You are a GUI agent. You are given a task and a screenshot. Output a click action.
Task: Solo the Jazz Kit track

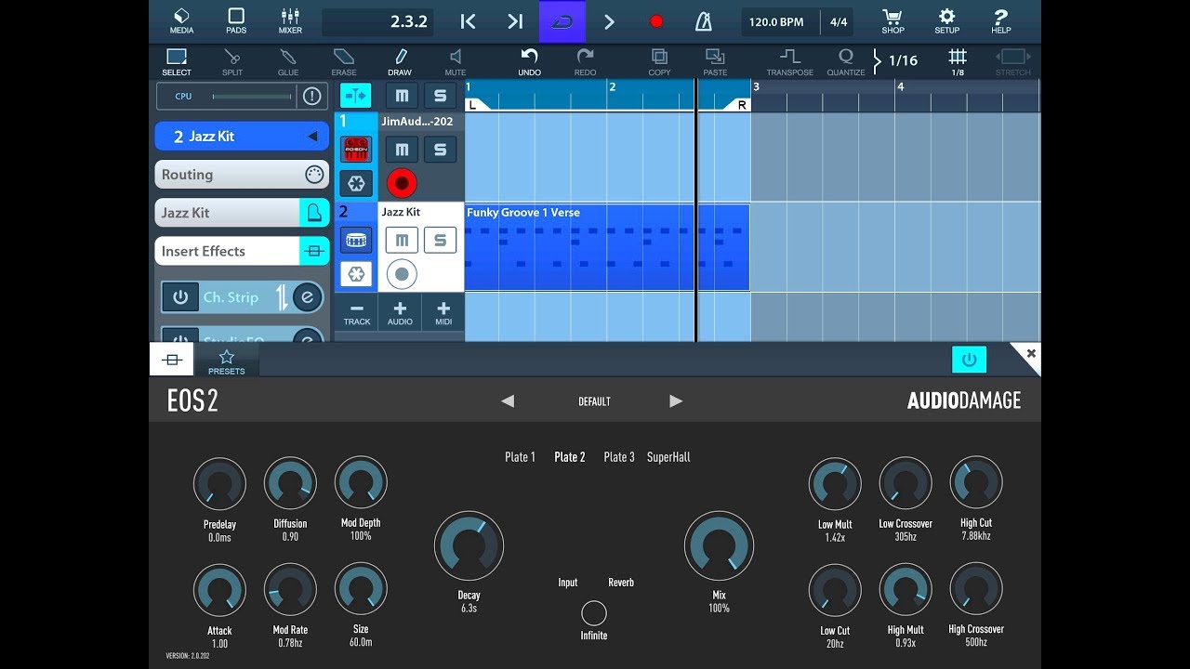click(440, 241)
